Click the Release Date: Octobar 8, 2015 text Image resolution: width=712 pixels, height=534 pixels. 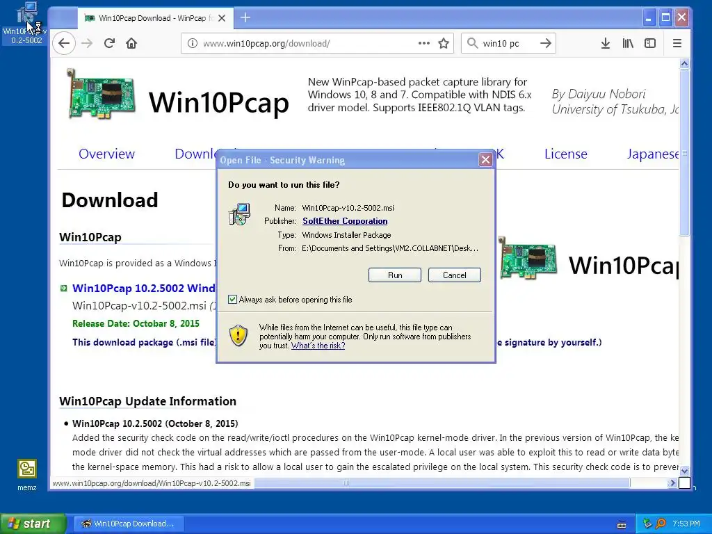point(136,324)
